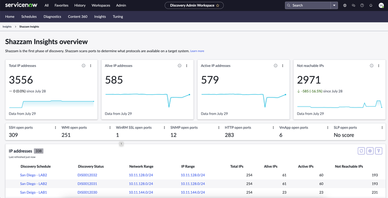Click the Discovery Schedule column header
388x198 pixels.
(35, 166)
